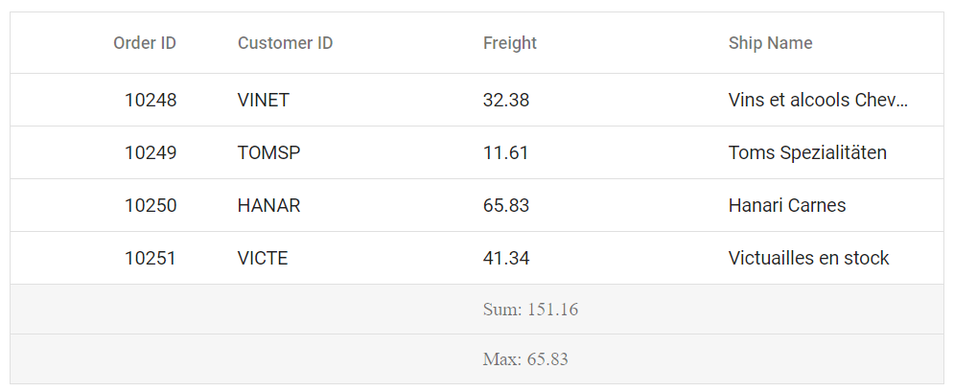The image size is (954, 392).
Task: Click freight value 11.61
Action: pos(505,152)
